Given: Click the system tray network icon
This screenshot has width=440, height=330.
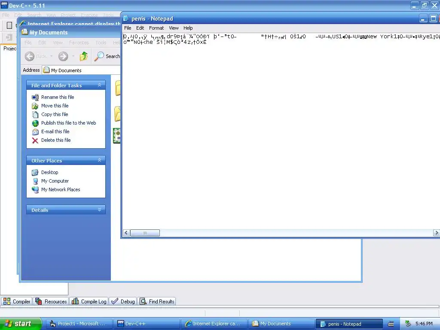Looking at the screenshot, I should point(408,324).
